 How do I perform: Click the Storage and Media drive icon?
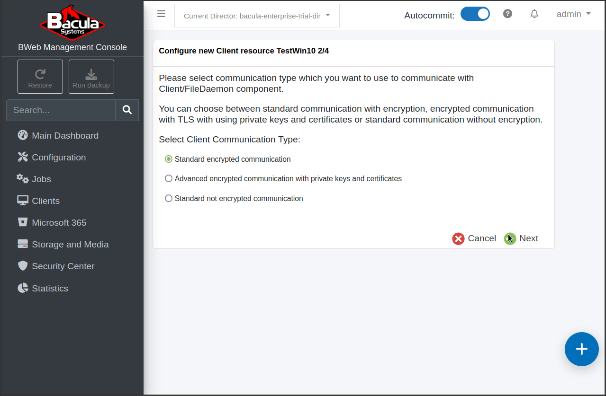coord(23,244)
